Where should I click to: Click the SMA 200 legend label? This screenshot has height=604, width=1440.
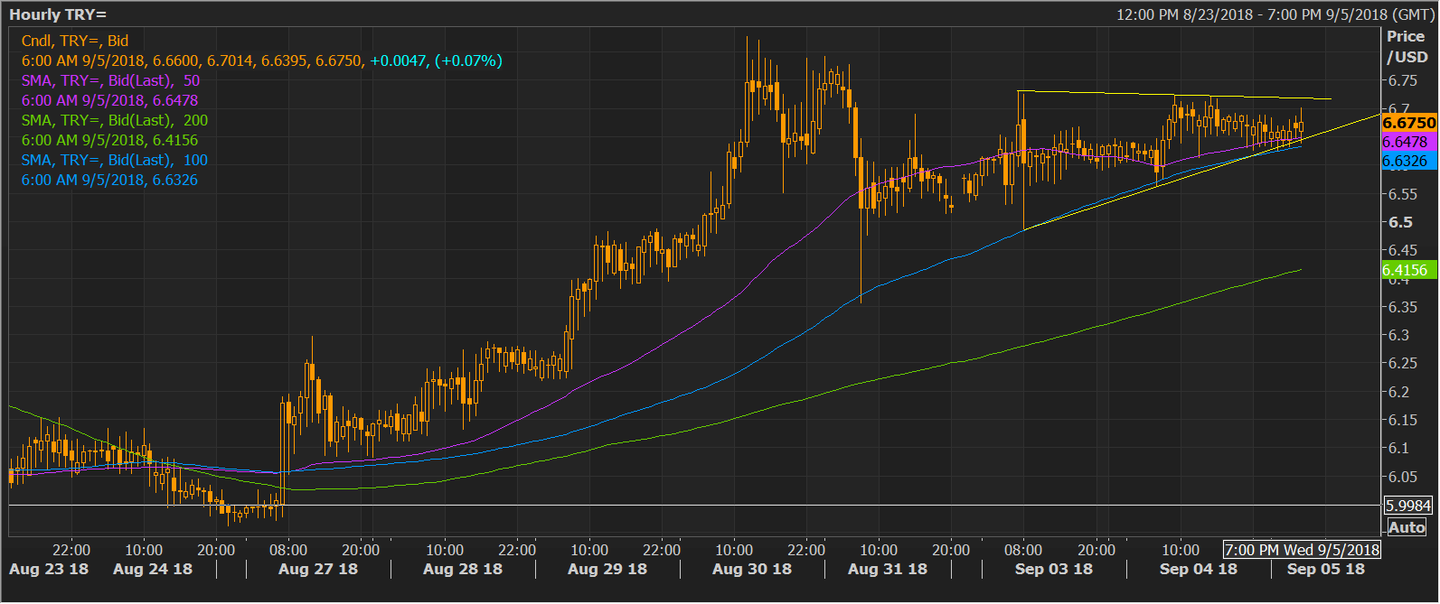pyautogui.click(x=114, y=120)
